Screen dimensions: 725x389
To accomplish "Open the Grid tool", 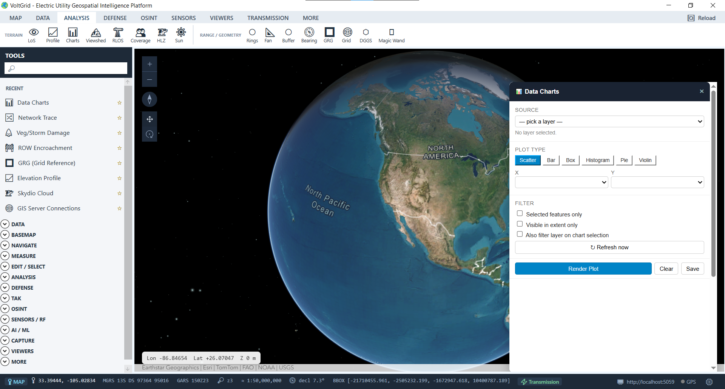I will click(x=347, y=35).
